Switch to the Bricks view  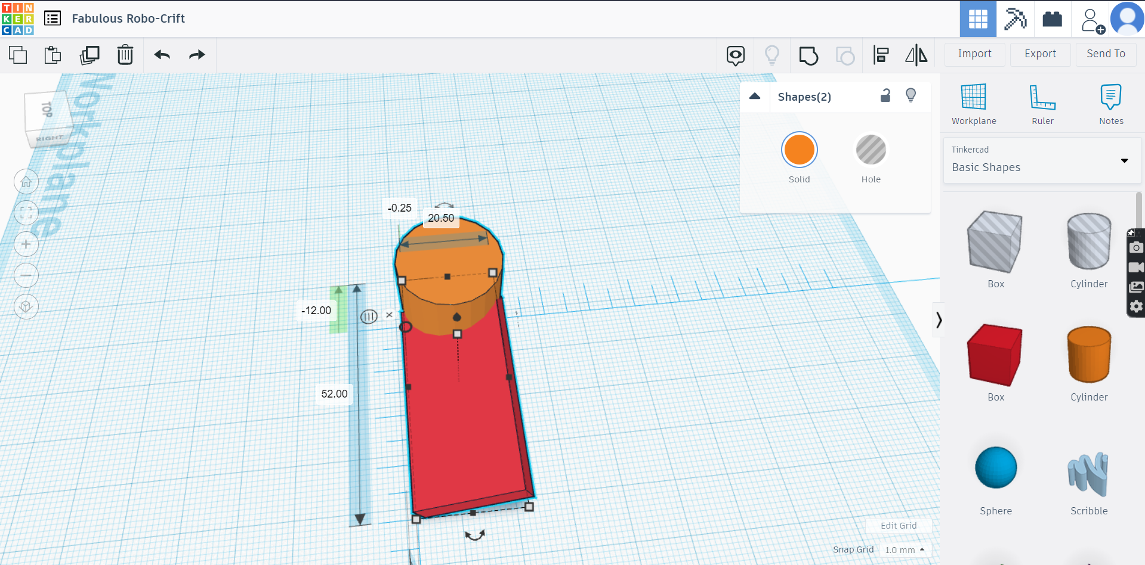point(1051,18)
